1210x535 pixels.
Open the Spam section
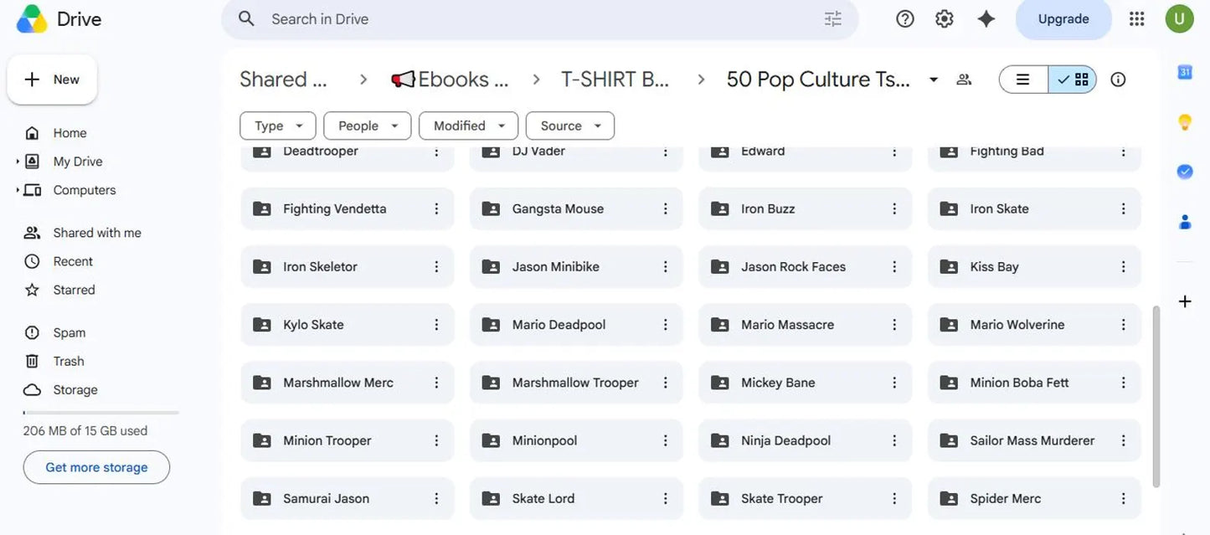pyautogui.click(x=70, y=332)
